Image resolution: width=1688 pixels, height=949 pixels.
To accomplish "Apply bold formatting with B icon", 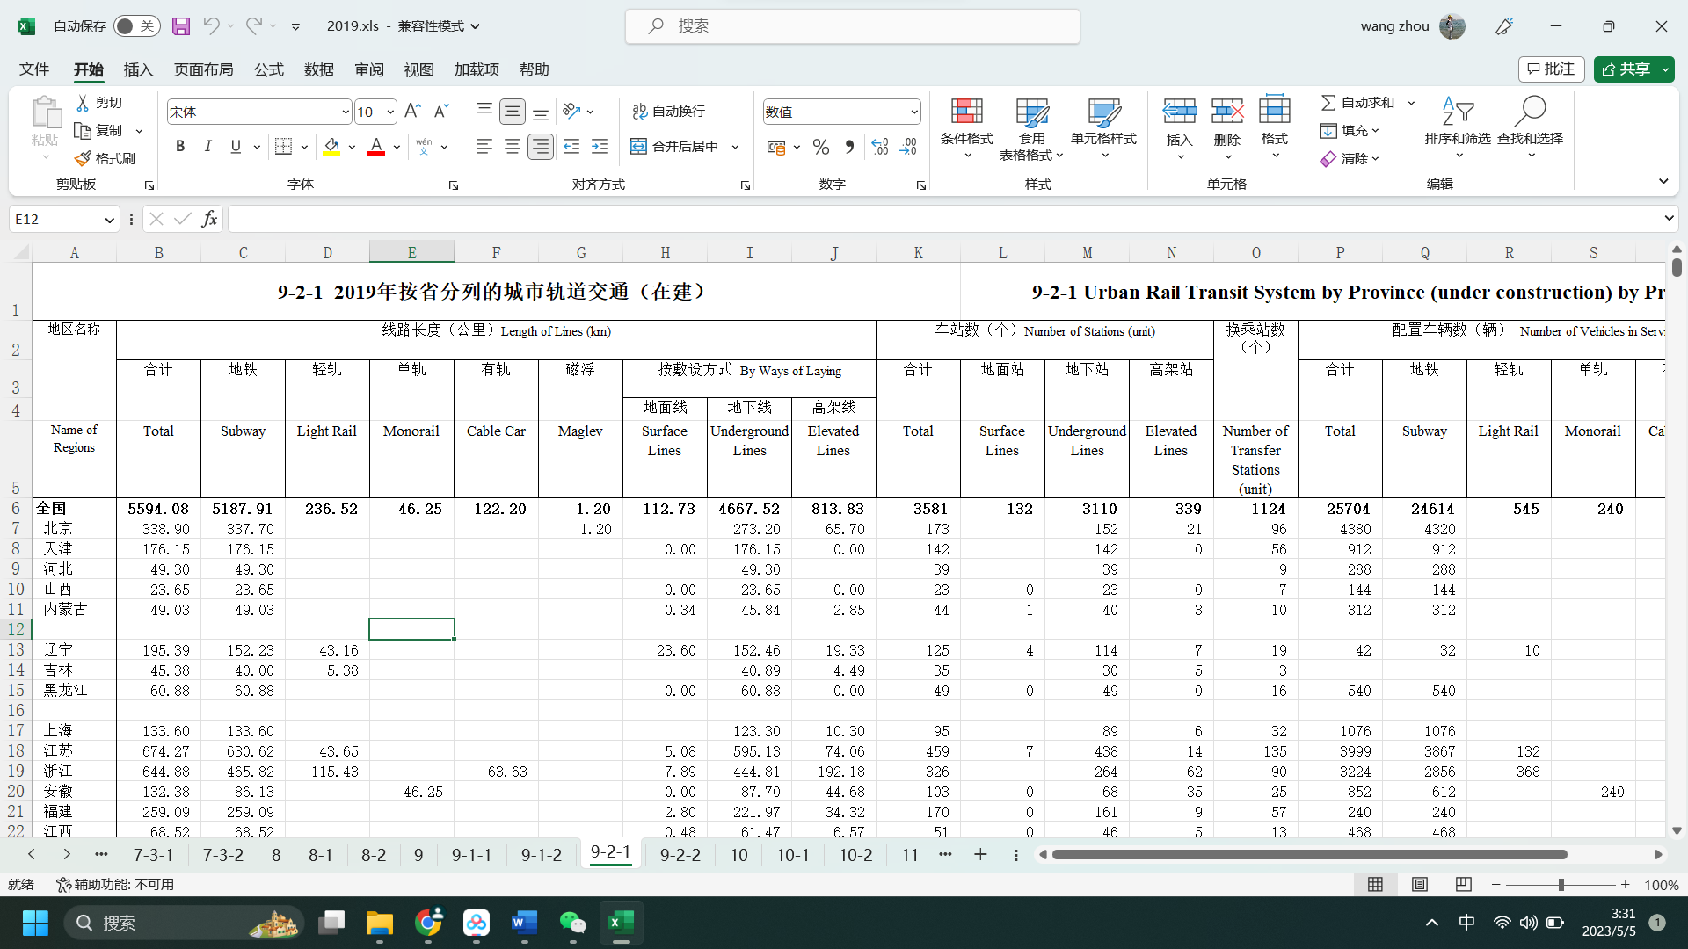I will [180, 147].
